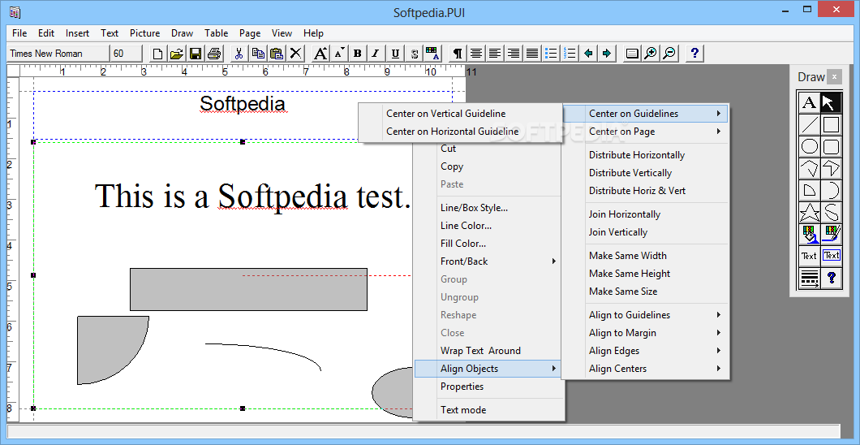This screenshot has height=445, width=860.
Task: Click the green left arrow outdent icon
Action: [x=588, y=54]
